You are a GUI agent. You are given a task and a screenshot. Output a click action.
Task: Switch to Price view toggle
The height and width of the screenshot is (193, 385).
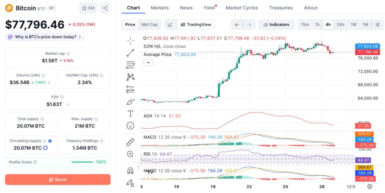click(x=130, y=24)
